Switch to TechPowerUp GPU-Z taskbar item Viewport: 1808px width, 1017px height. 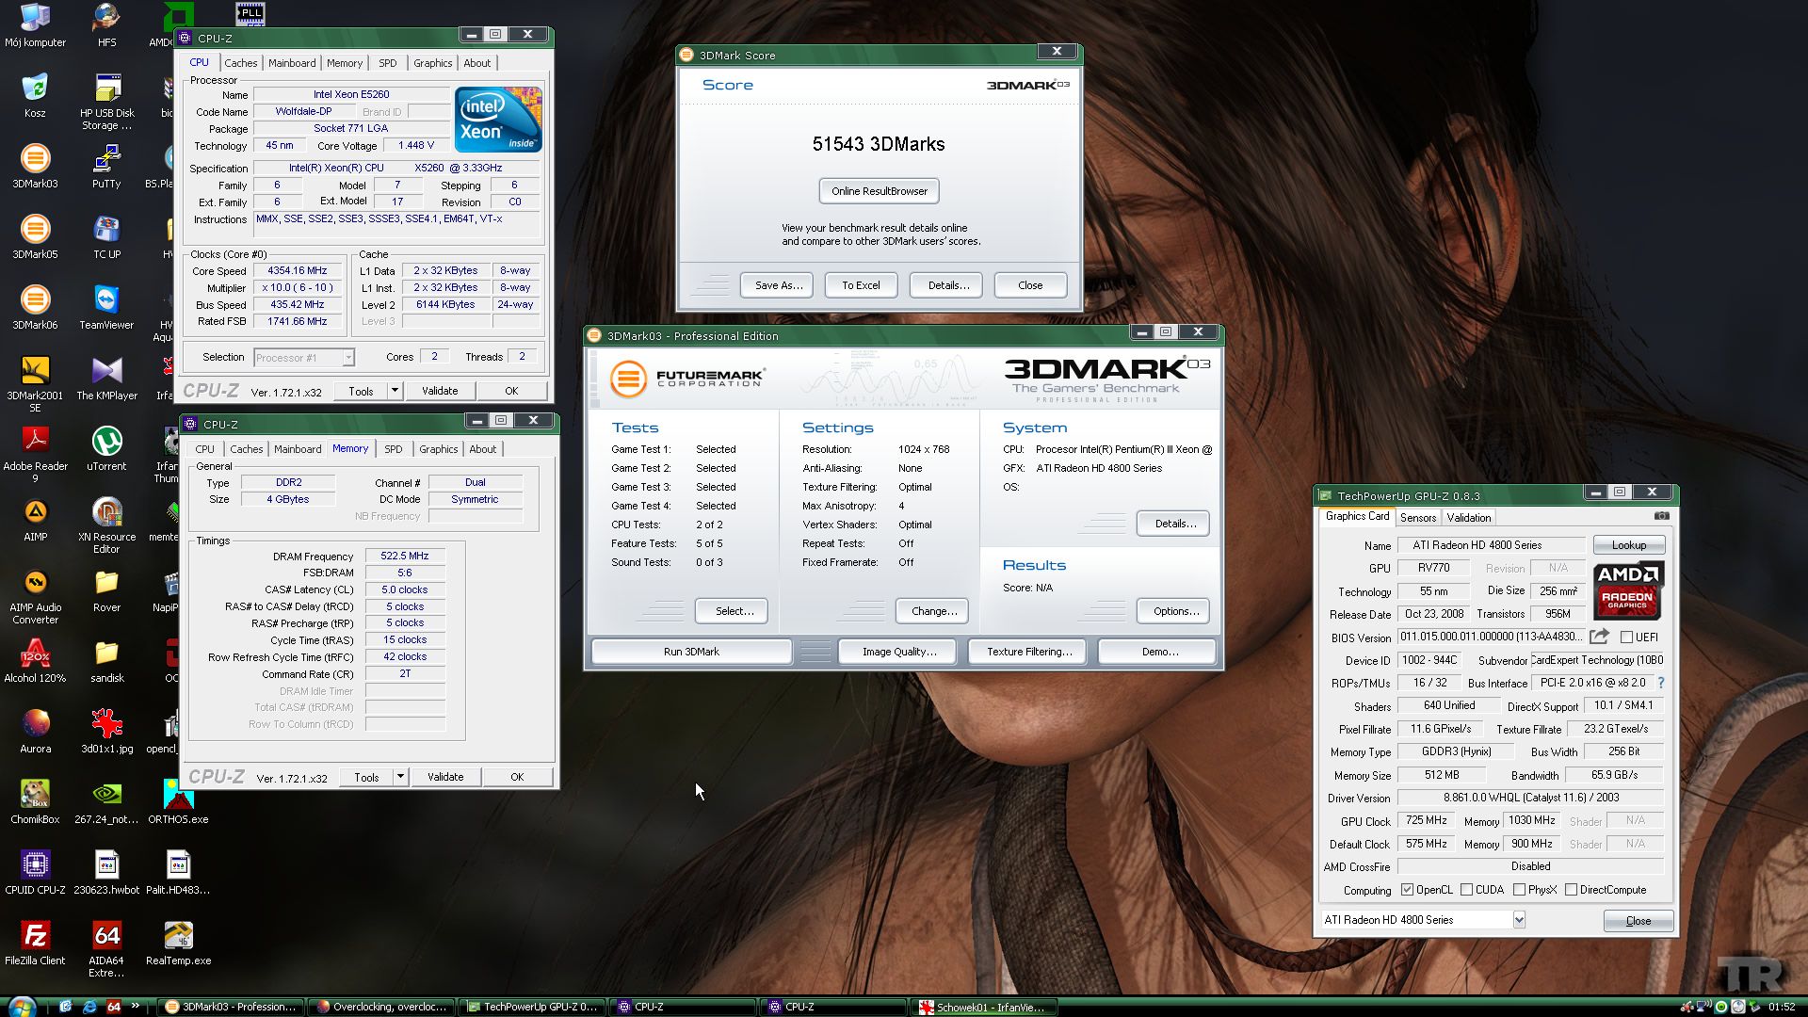point(532,1007)
